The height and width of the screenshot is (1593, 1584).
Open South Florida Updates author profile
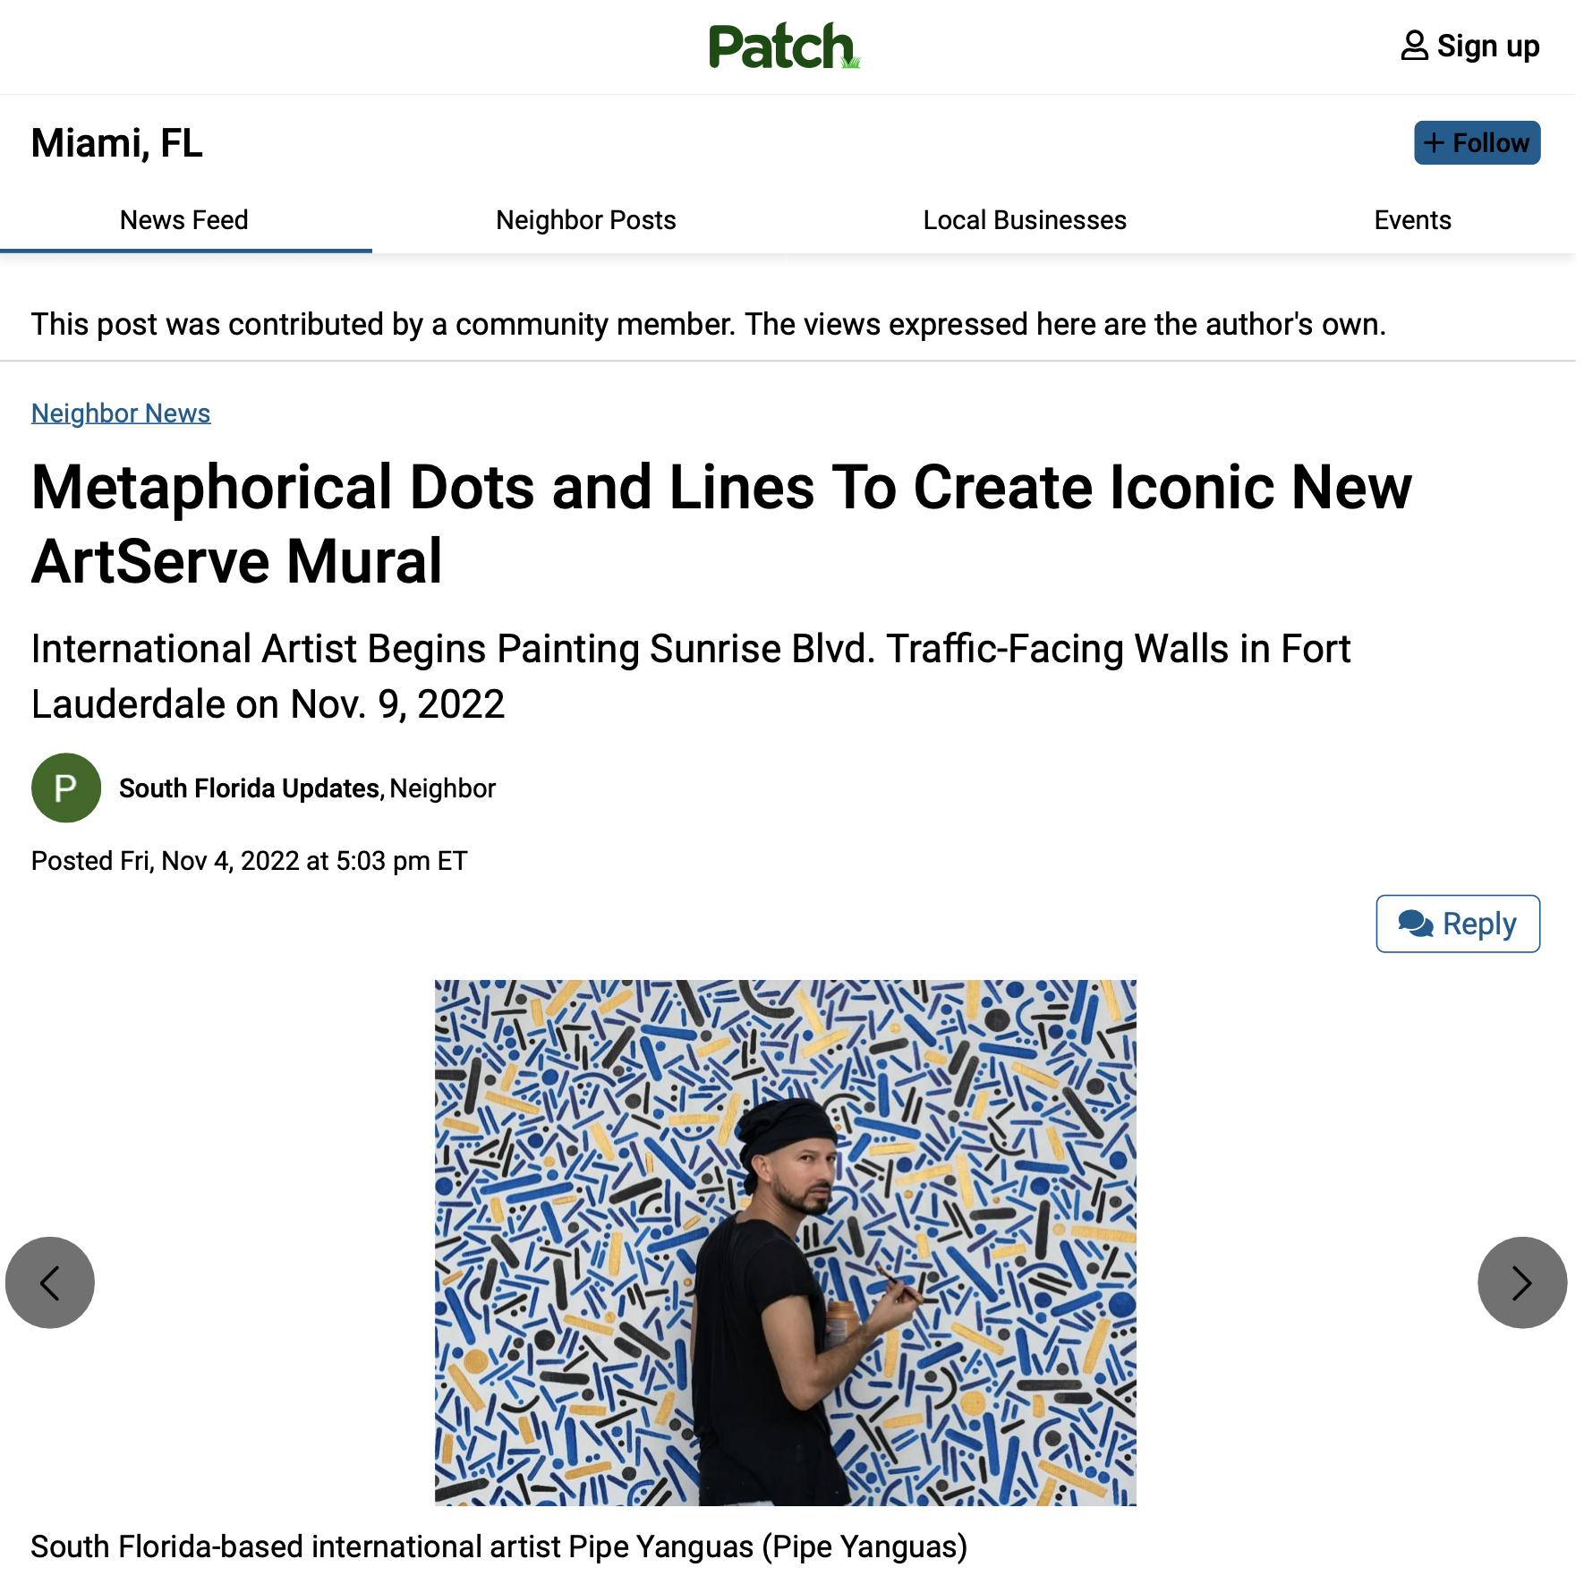point(250,788)
